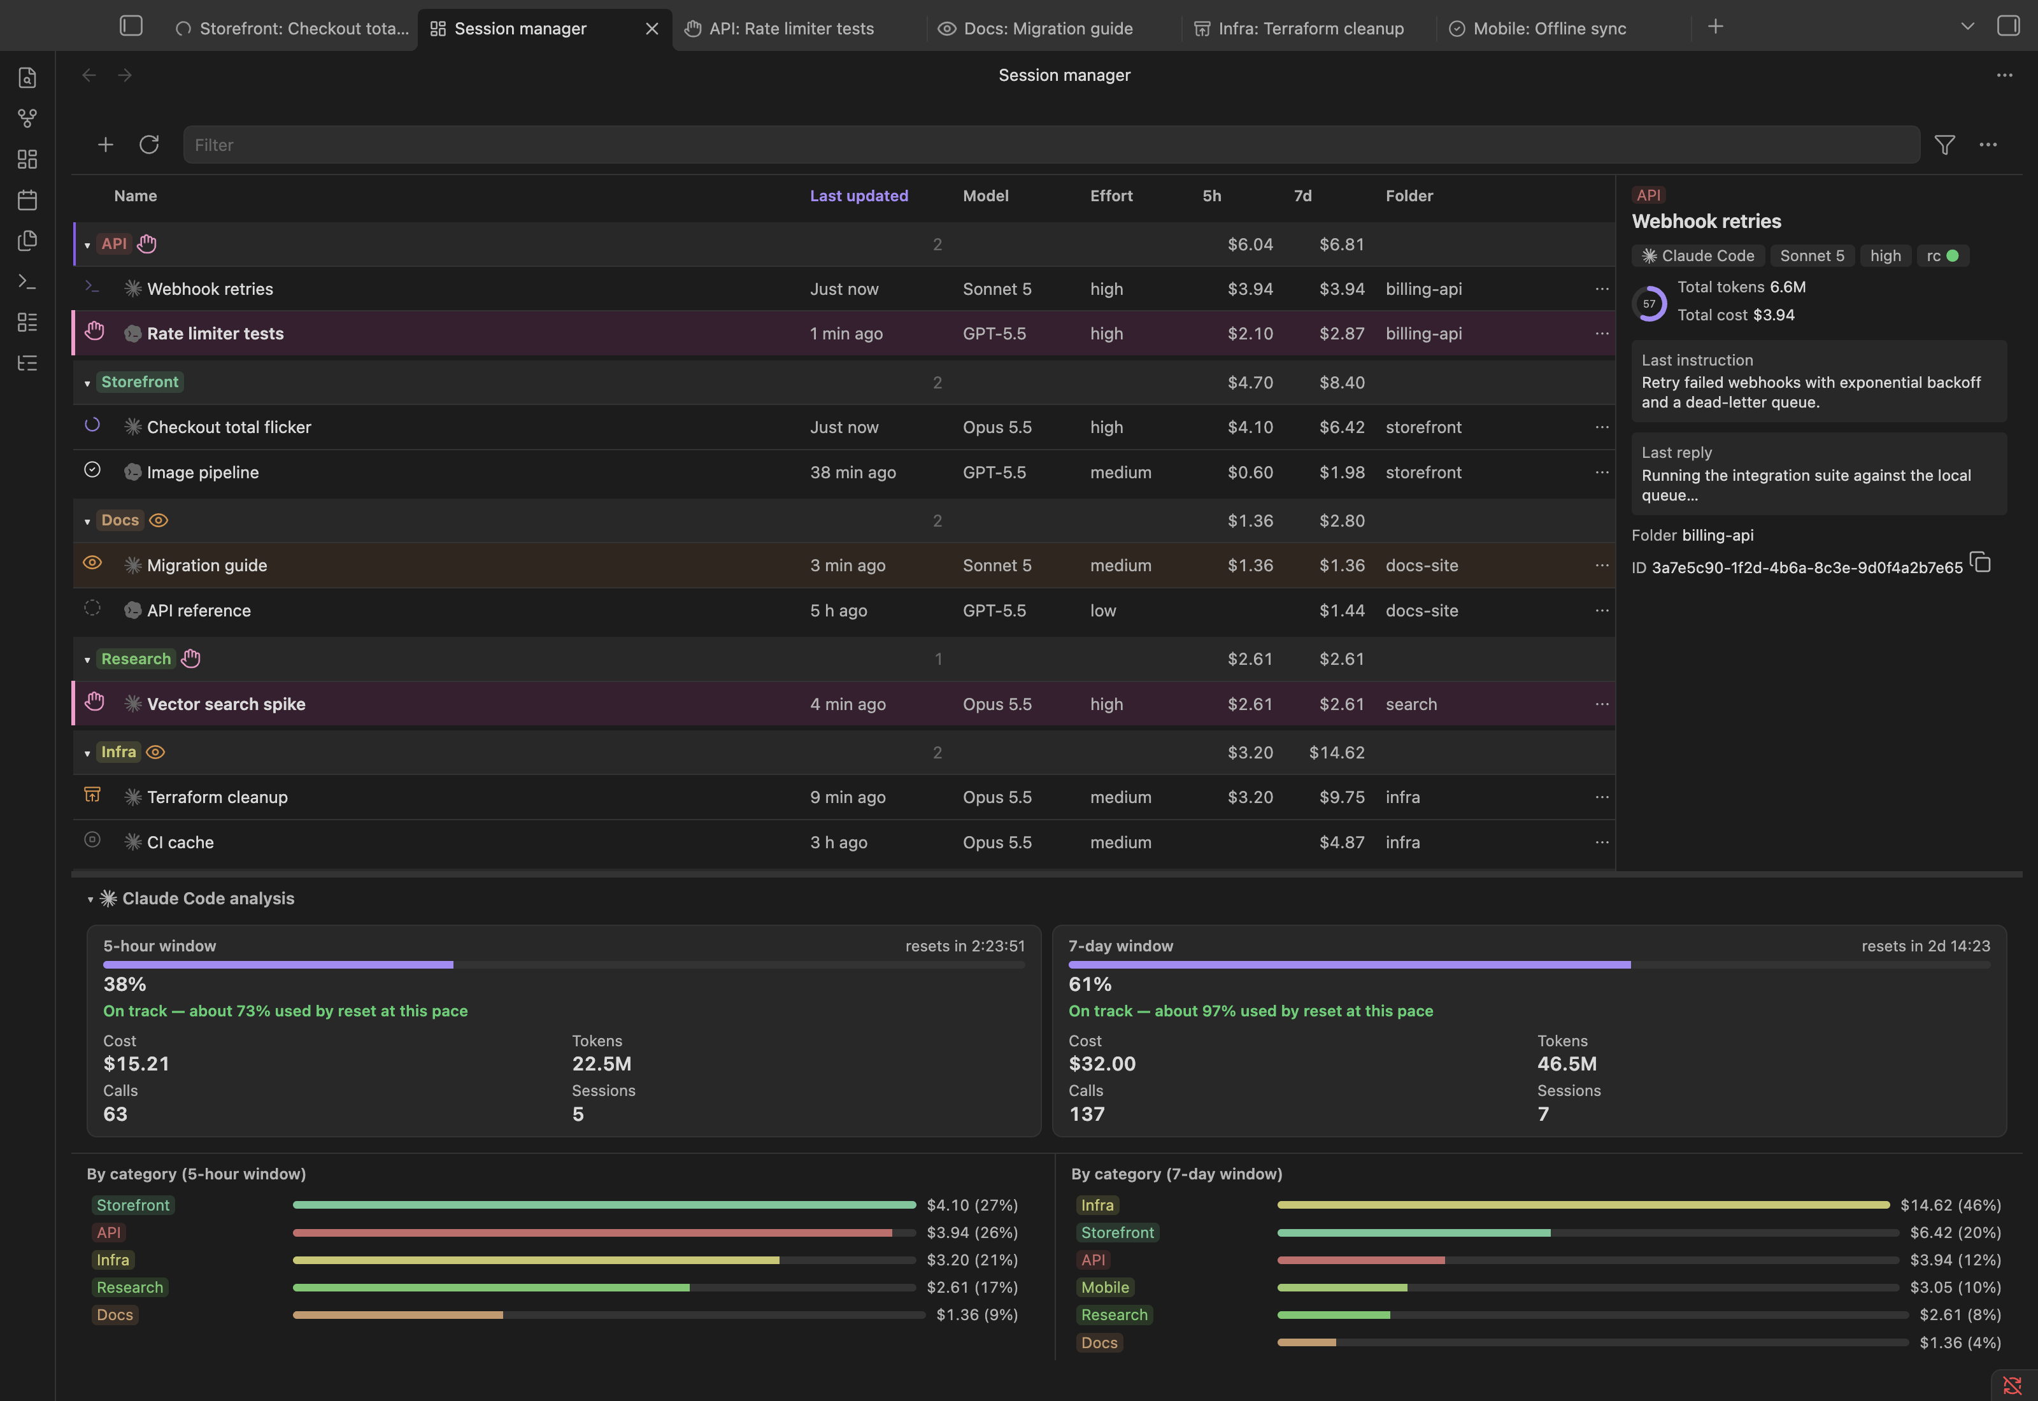Sort by Model column header

click(x=985, y=196)
